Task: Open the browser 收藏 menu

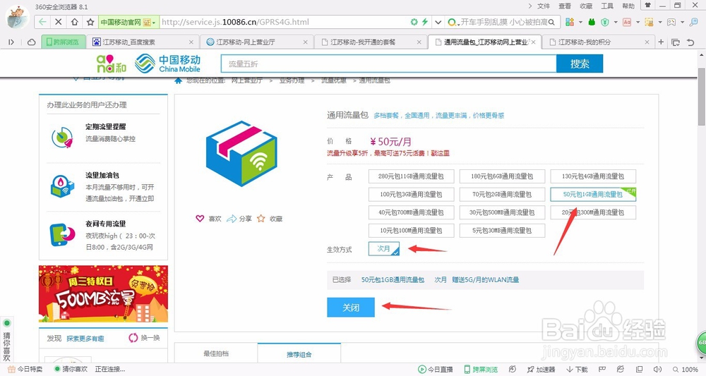Action: point(586,6)
